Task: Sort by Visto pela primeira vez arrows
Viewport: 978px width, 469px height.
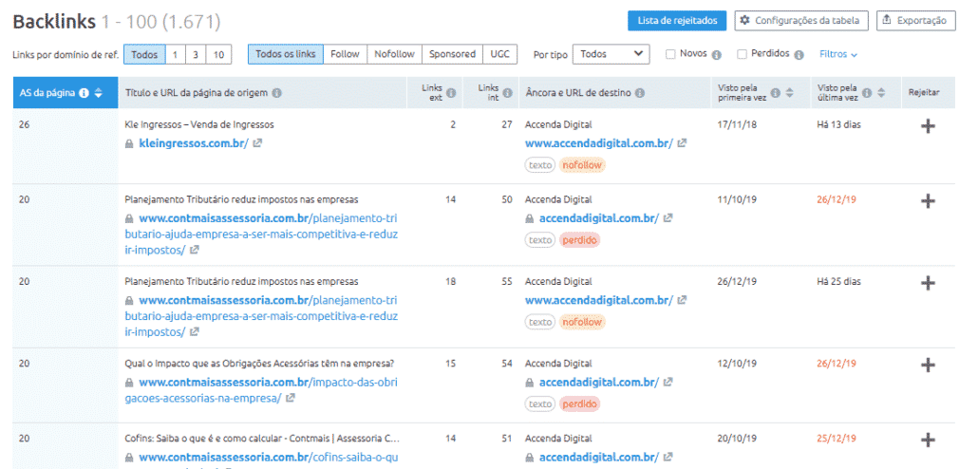Action: [x=789, y=93]
